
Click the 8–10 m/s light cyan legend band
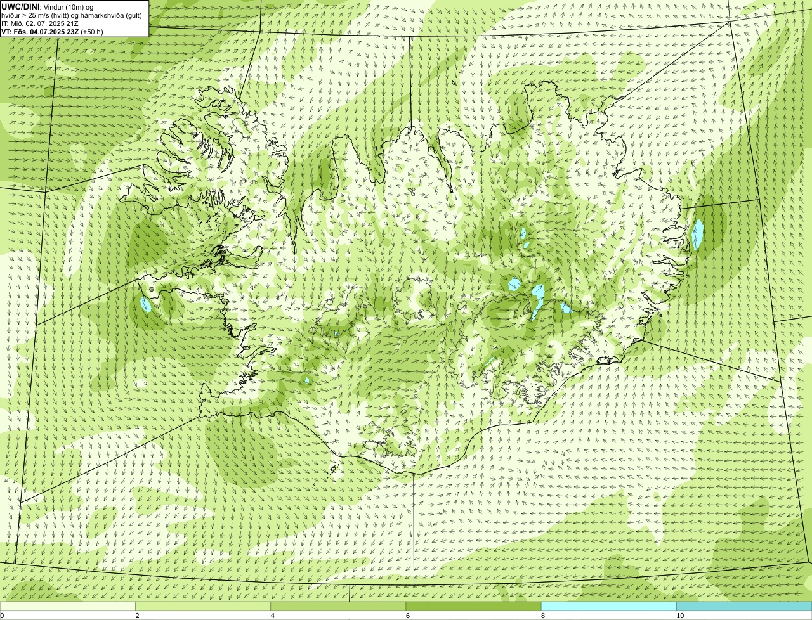[608, 606]
